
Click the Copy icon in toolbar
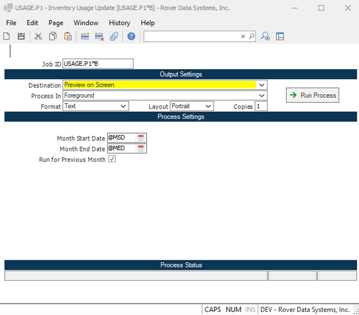53,36
